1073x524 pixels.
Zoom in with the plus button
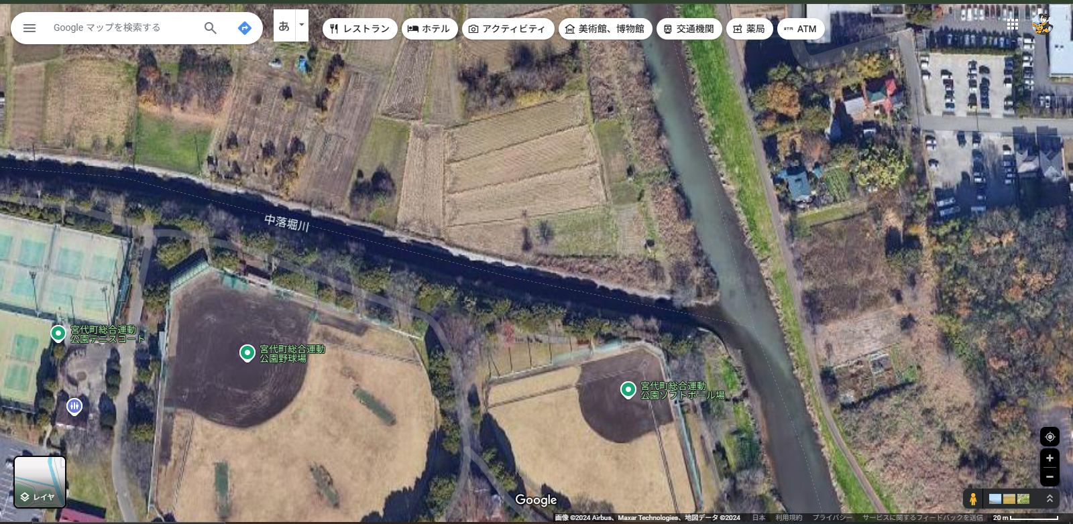click(1050, 458)
